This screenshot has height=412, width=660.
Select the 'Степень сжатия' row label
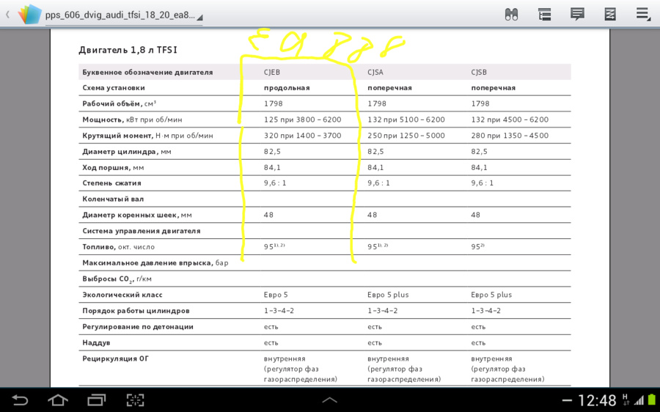pos(112,183)
